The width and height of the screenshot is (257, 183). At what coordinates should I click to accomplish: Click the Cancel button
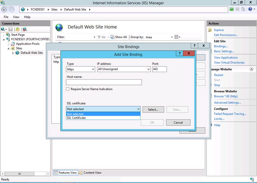click(x=178, y=122)
